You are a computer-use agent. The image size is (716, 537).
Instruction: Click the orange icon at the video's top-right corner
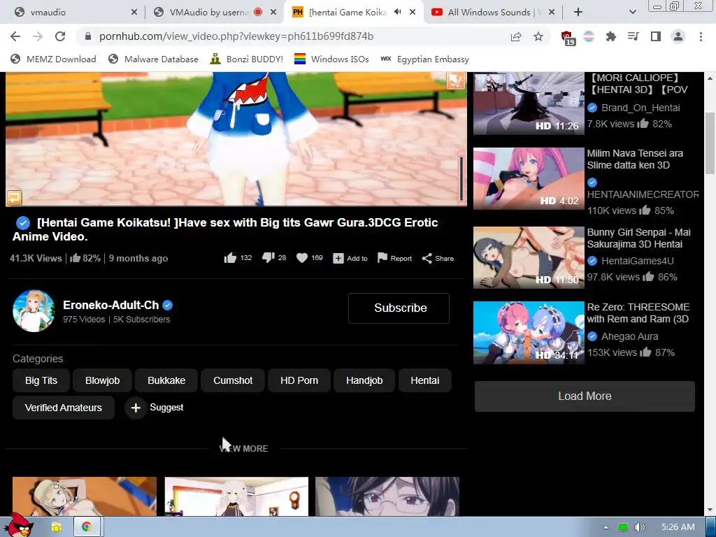(x=455, y=80)
